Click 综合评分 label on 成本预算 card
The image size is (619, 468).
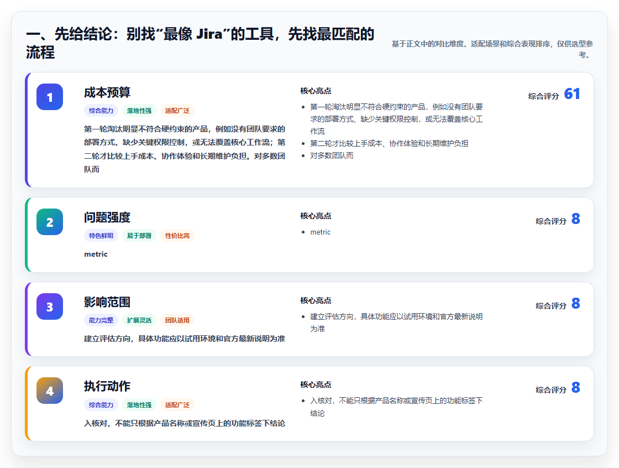pos(544,96)
